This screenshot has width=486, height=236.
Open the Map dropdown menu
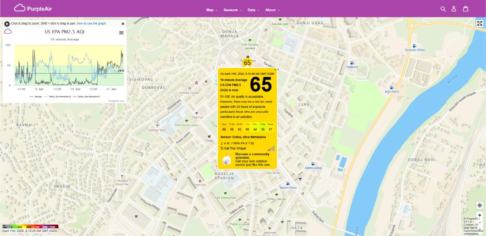click(210, 10)
